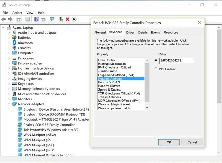This screenshot has height=163, width=222.
Task: Select the Not Present radio button
Action: 156,69
